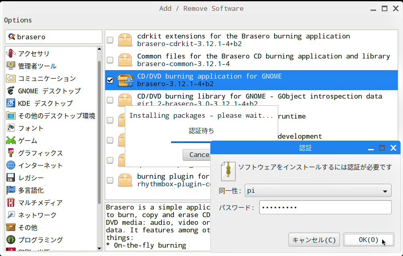Click the category list scroll-up arrow
Viewport: 403px width, 256px height.
100,49
